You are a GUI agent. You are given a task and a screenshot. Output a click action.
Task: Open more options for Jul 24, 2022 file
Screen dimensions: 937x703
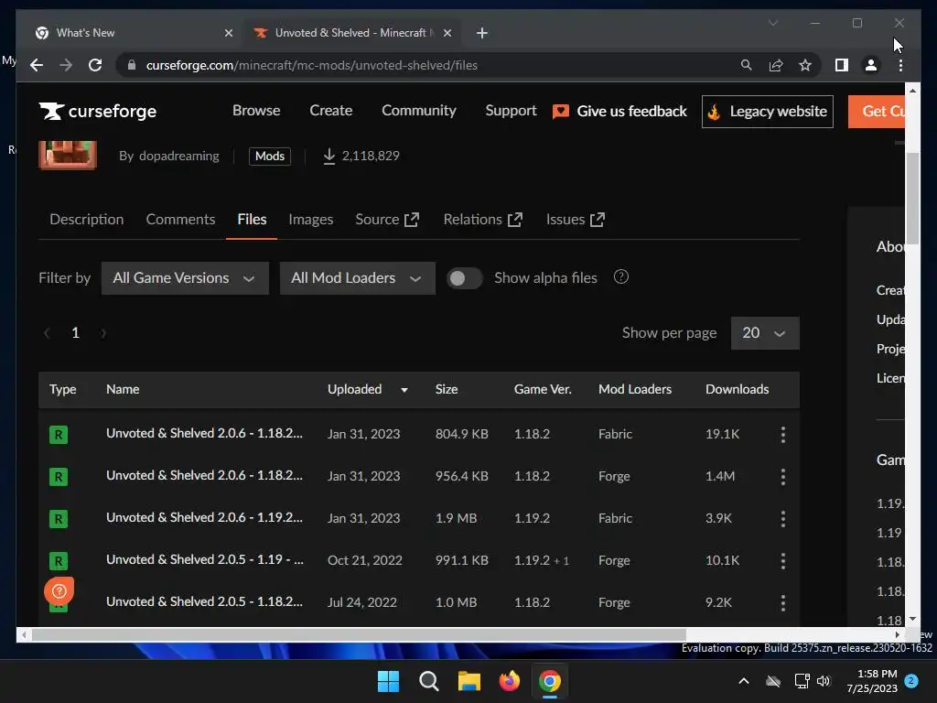783,602
